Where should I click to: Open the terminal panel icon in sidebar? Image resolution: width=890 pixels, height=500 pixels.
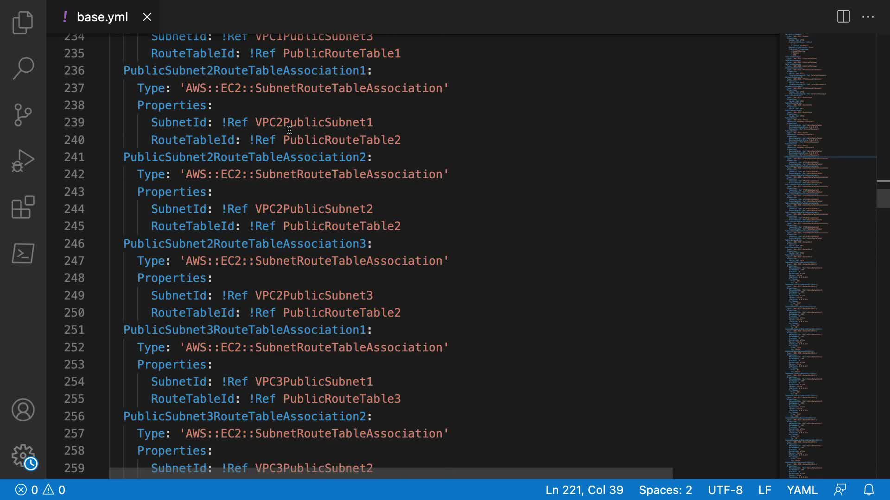pos(23,253)
